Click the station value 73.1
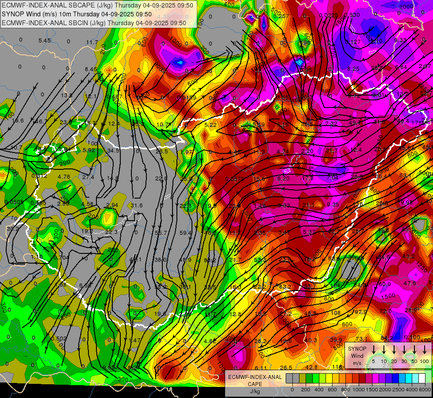The width and height of the screenshot is (433, 398). click(361, 339)
